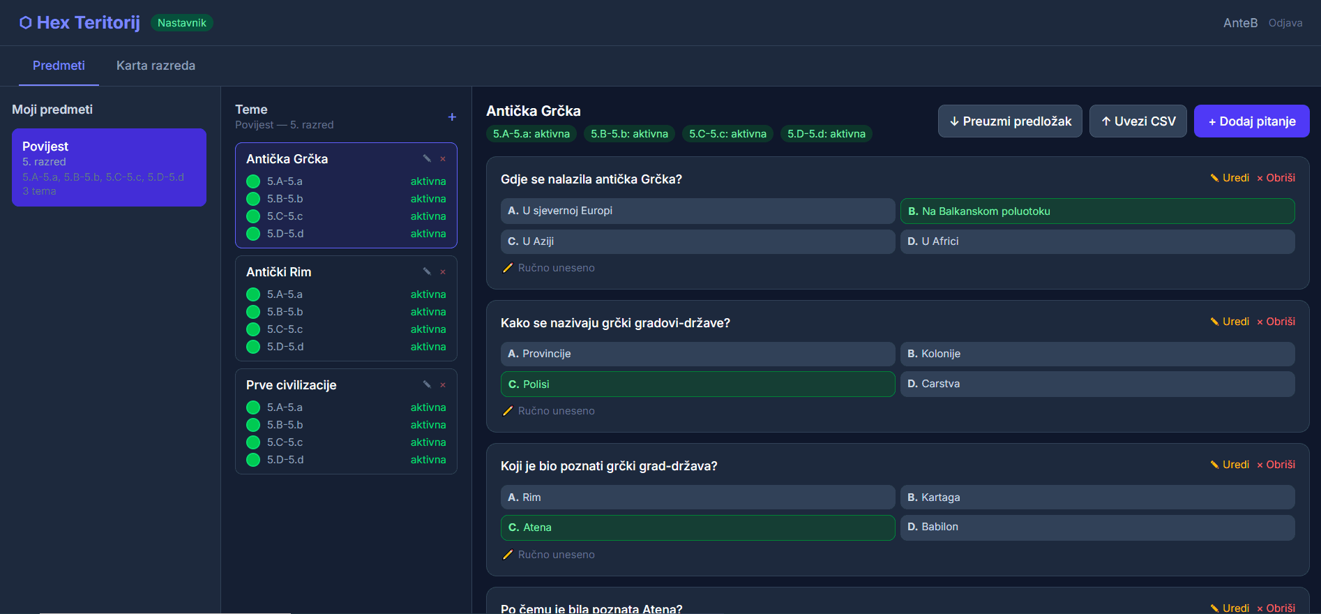Select the Povijest subject card
The image size is (1321, 614).
point(109,167)
